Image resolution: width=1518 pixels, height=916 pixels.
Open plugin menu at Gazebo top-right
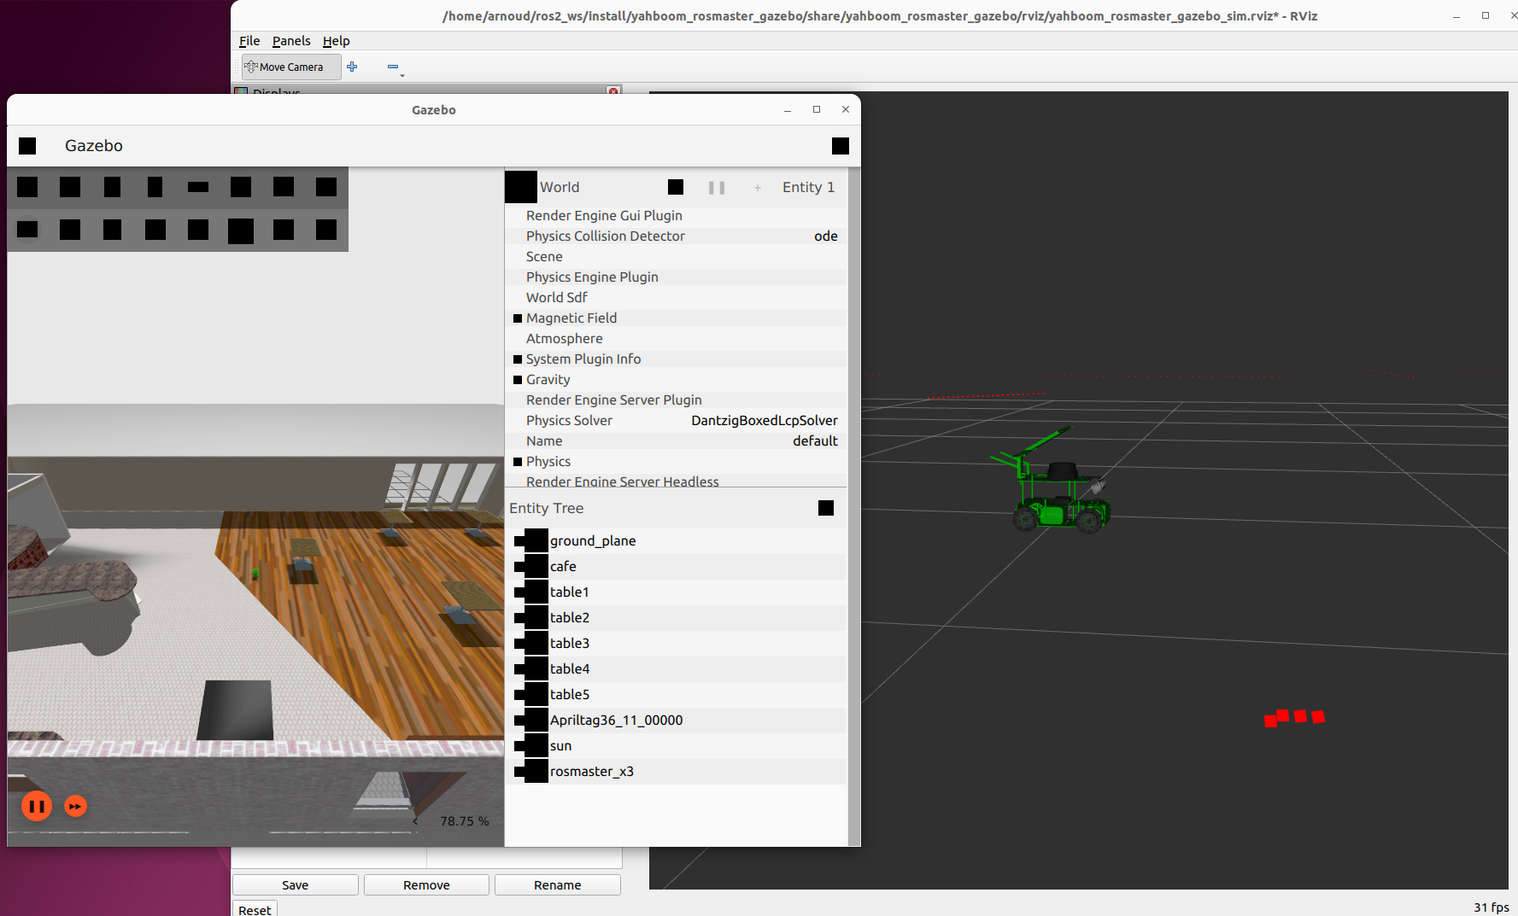(840, 146)
